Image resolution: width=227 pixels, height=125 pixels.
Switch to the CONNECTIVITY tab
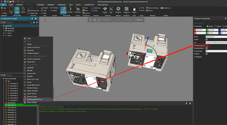[x=89, y=5]
